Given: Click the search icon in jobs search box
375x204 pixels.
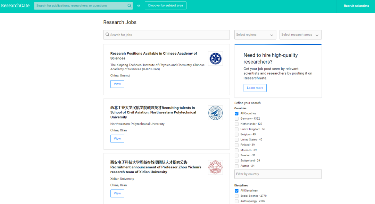Looking at the screenshot, I should tap(107, 35).
